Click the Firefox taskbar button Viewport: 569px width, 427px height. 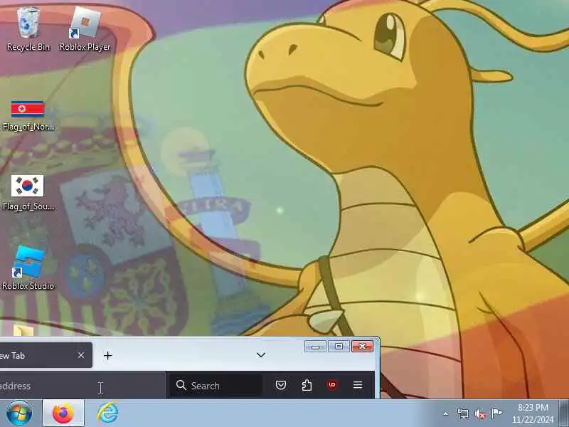coord(63,413)
